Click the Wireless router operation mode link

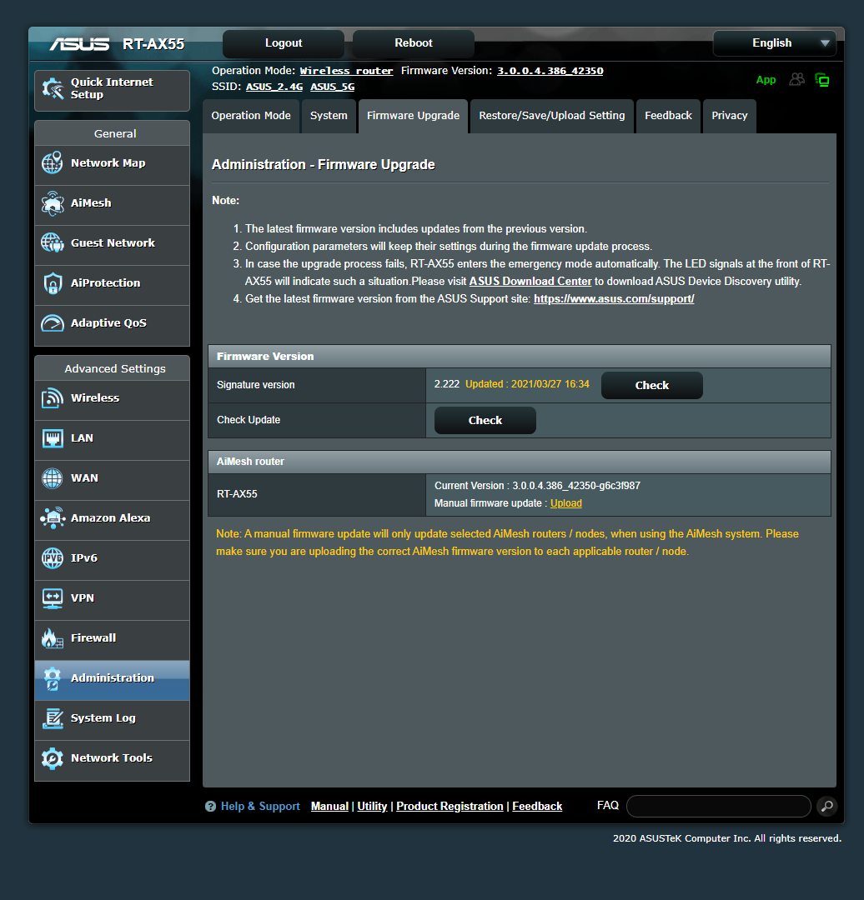coord(346,71)
